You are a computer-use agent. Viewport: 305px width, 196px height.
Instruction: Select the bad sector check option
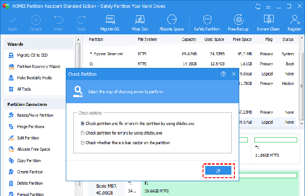point(82,142)
